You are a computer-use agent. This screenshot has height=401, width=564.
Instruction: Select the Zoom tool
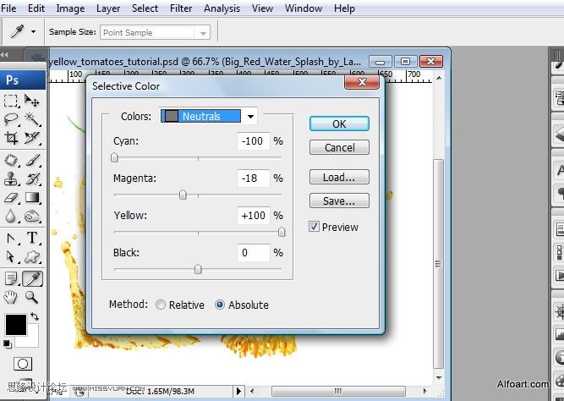pos(31,297)
